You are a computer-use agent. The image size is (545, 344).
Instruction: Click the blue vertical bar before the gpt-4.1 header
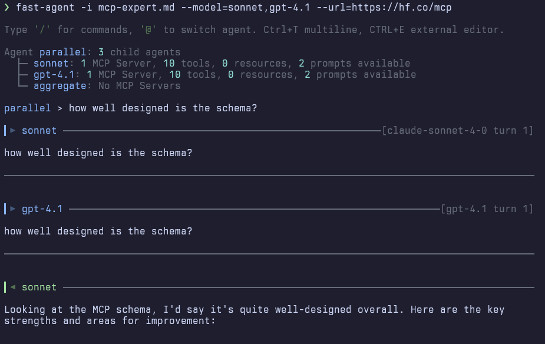5,209
